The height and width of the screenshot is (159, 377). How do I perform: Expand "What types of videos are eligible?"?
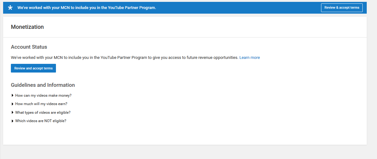[x=43, y=113]
